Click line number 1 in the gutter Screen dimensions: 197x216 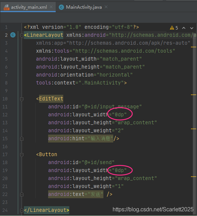(x=6, y=27)
